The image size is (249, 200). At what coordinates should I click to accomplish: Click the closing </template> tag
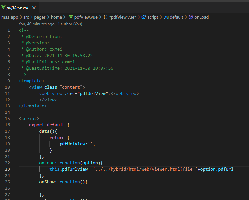(33, 106)
